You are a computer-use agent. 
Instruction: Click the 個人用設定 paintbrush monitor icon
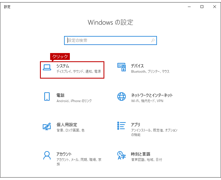tap(47, 126)
